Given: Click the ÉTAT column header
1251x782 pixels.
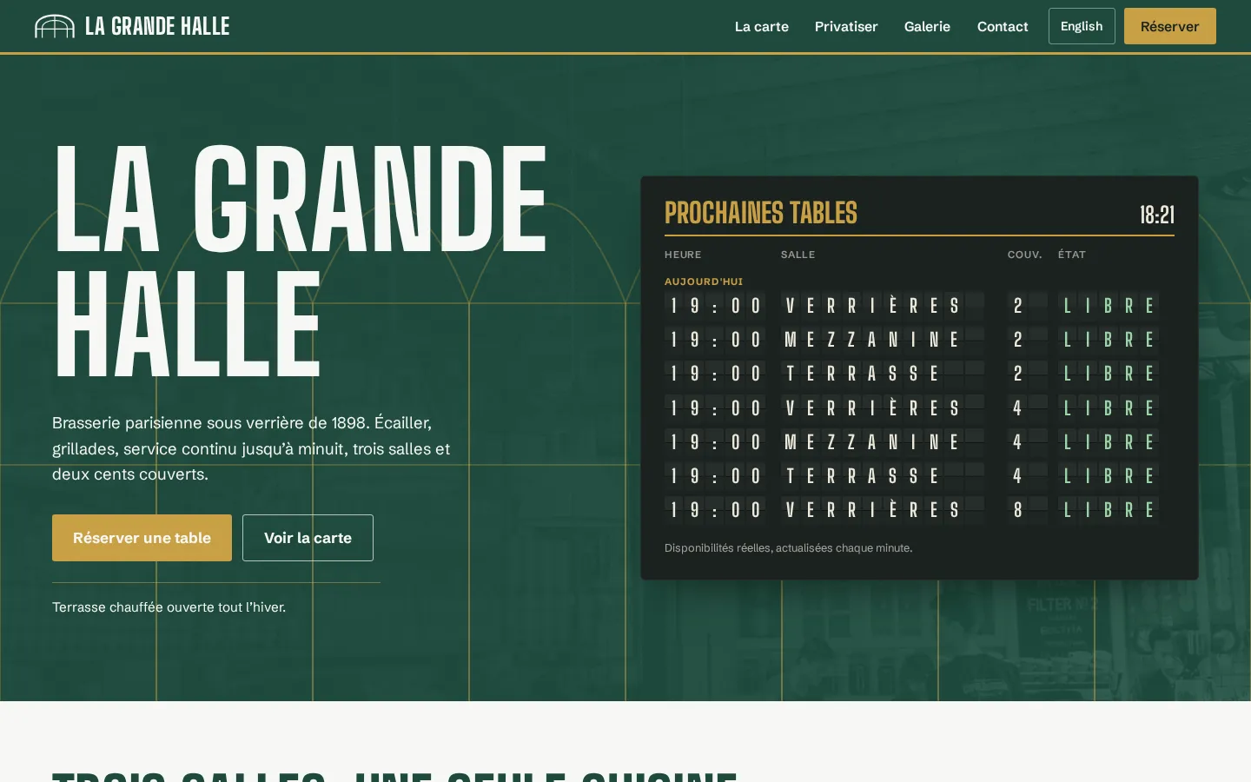Looking at the screenshot, I should pyautogui.click(x=1072, y=255).
